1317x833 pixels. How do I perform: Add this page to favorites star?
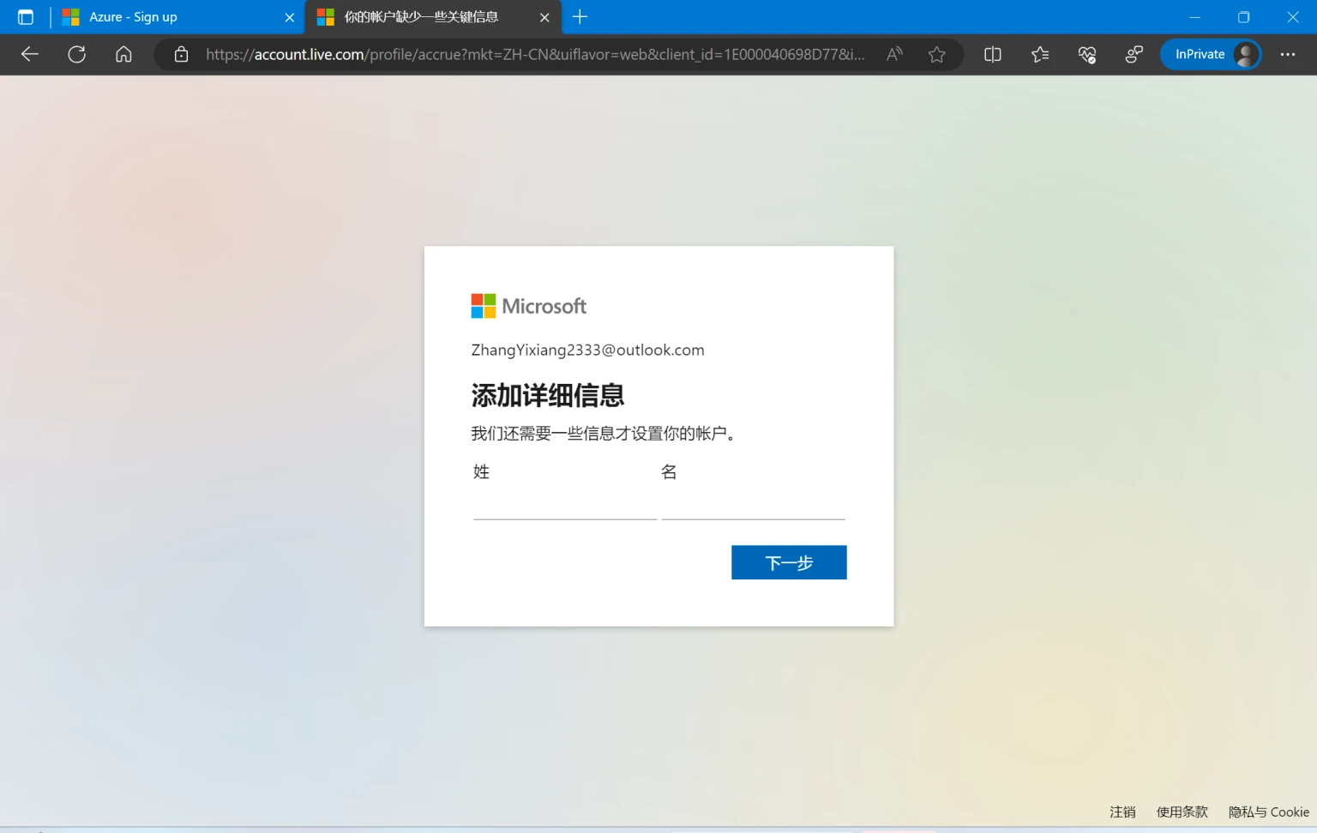[x=936, y=54]
